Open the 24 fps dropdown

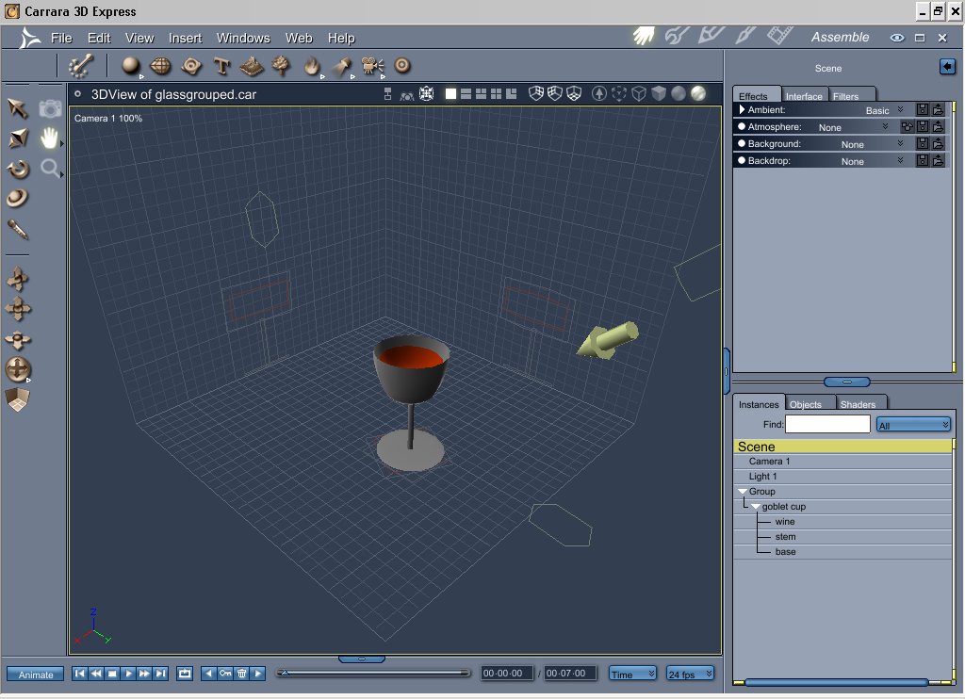pos(691,674)
